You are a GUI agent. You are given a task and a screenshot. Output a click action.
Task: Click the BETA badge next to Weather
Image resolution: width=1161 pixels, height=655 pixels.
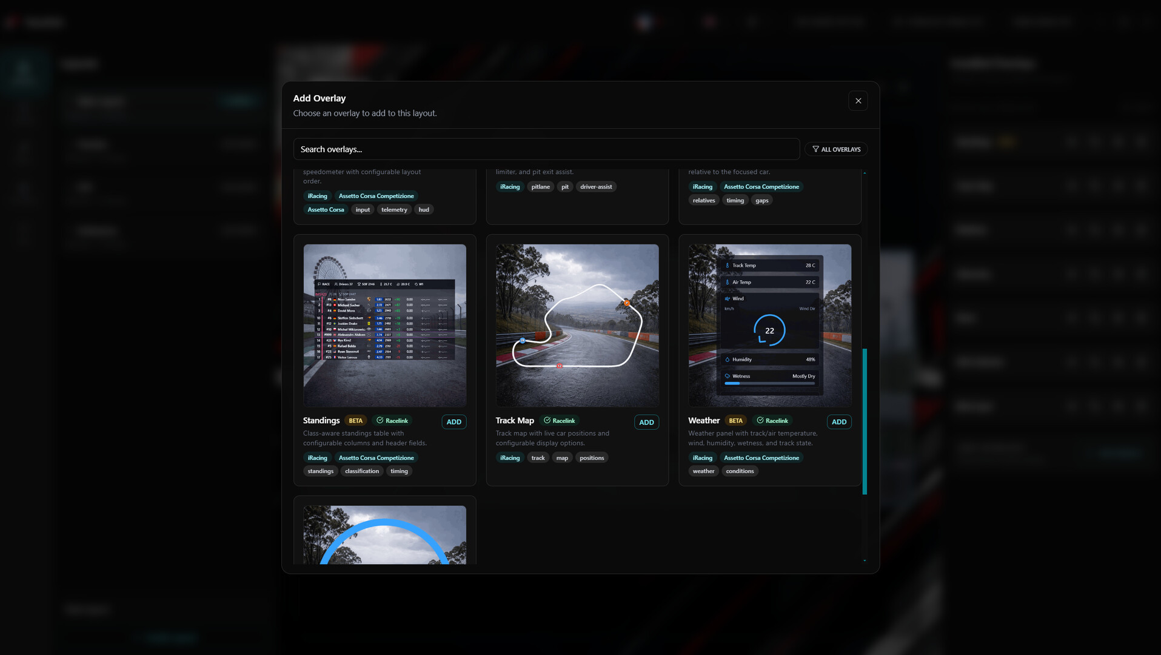pyautogui.click(x=735, y=420)
